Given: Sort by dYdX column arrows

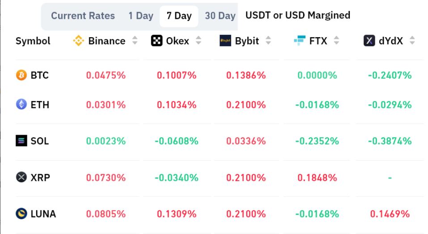Looking at the screenshot, I should 412,41.
